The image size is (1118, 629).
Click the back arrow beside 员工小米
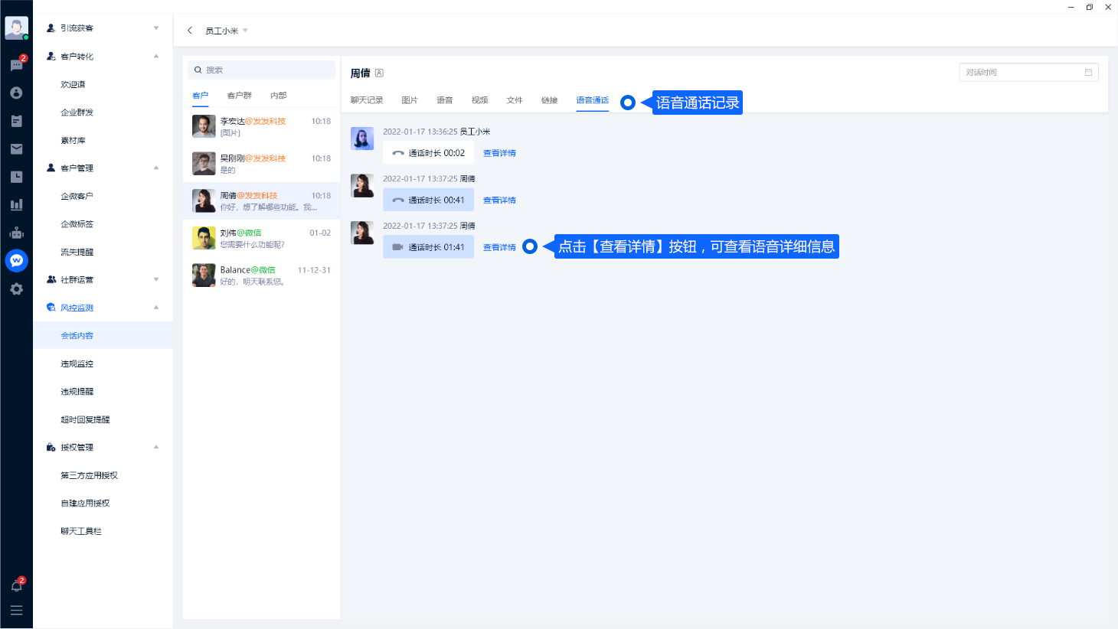[190, 31]
